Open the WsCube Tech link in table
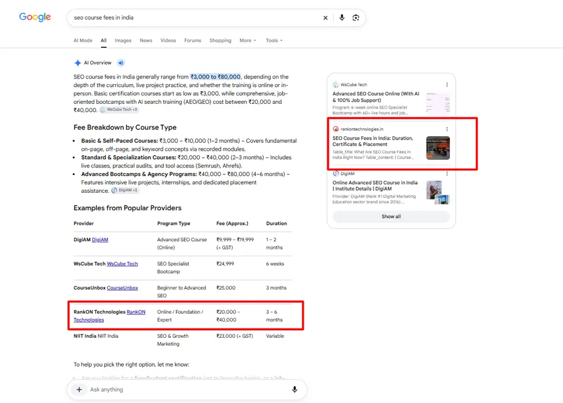 [x=122, y=264]
